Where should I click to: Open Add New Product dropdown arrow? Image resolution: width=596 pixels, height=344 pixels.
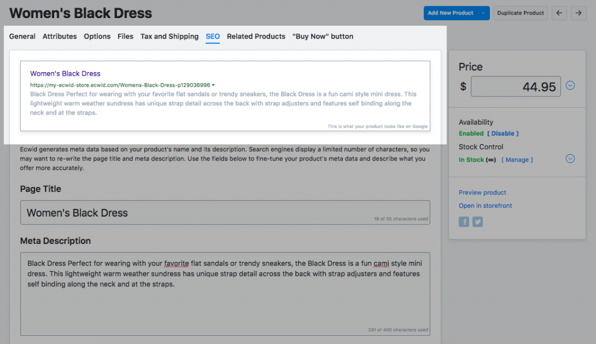(483, 13)
